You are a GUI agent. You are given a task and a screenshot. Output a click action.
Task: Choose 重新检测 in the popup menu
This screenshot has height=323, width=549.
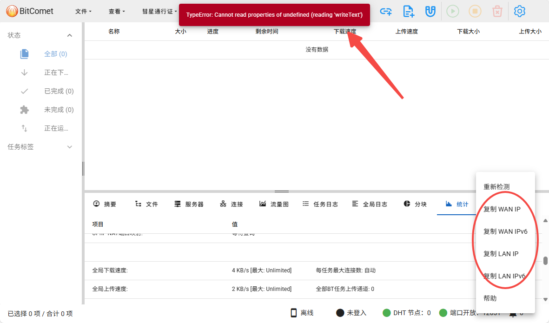(496, 187)
